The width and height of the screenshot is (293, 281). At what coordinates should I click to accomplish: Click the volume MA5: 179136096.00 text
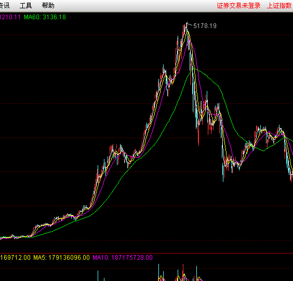61,258
